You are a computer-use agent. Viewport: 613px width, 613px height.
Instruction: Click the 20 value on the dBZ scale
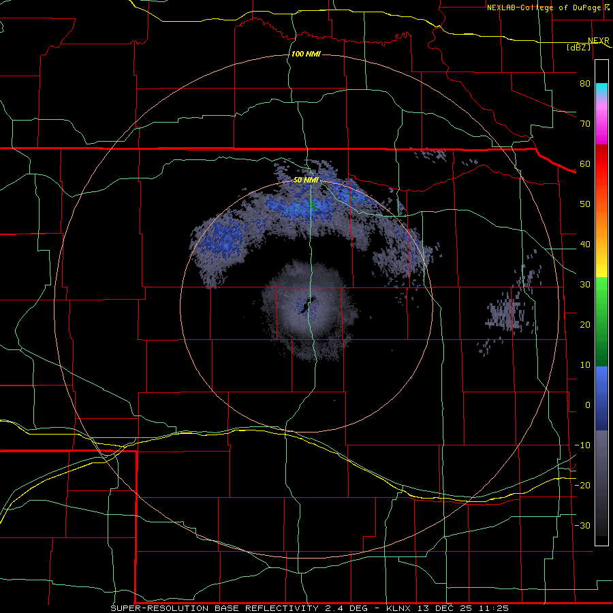585,324
